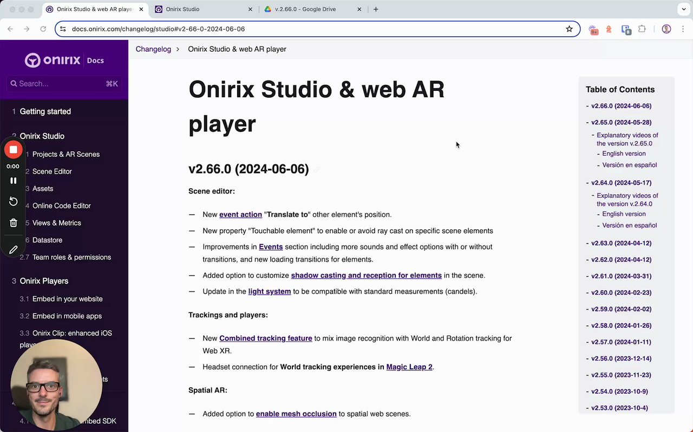The width and height of the screenshot is (693, 432).
Task: Open shadow casting and reception link
Action: [367, 276]
